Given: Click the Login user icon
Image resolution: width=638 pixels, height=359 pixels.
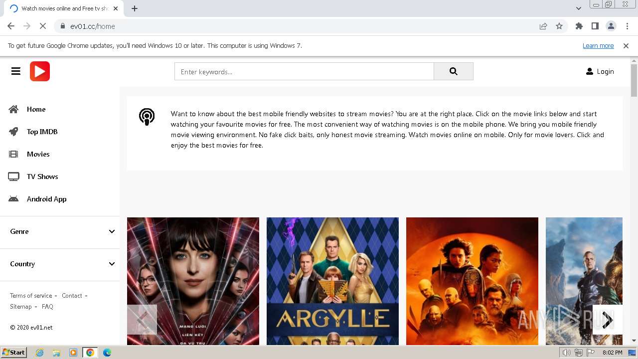Looking at the screenshot, I should [590, 71].
